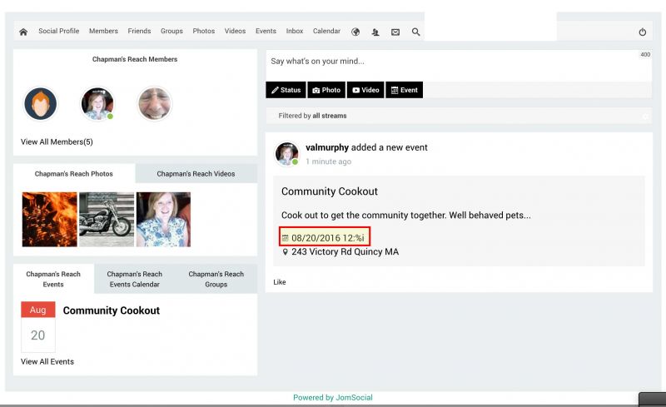Open Powered by JomSocial link
This screenshot has height=407, width=666.
(x=332, y=398)
